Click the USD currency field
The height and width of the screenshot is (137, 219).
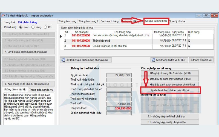point(128,75)
